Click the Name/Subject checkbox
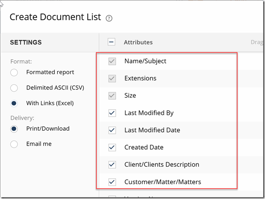This screenshot has height=199, width=265. tap(112, 61)
